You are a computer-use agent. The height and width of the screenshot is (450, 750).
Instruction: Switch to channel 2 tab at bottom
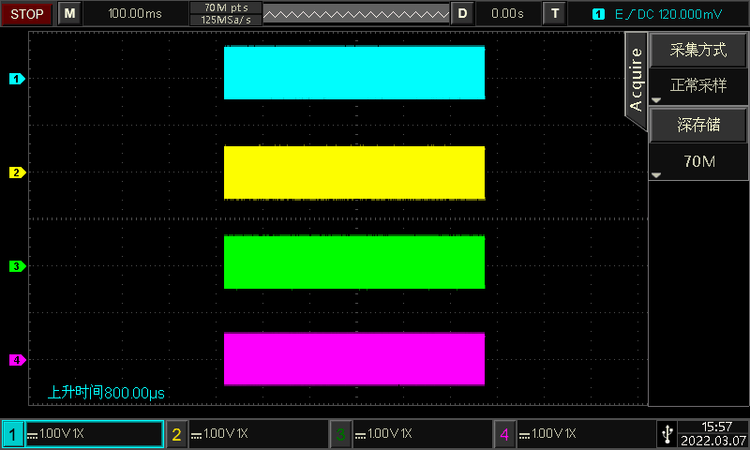pos(176,434)
